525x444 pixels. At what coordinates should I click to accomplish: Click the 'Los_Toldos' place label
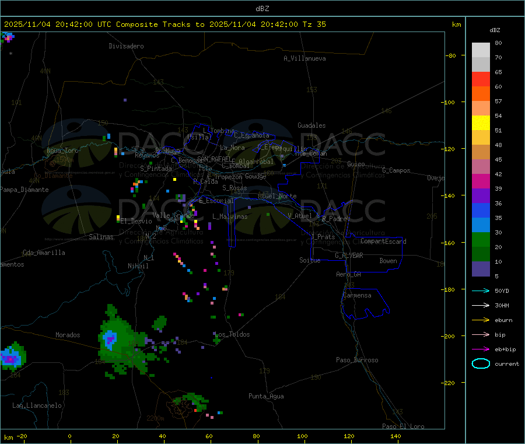pos(232,334)
